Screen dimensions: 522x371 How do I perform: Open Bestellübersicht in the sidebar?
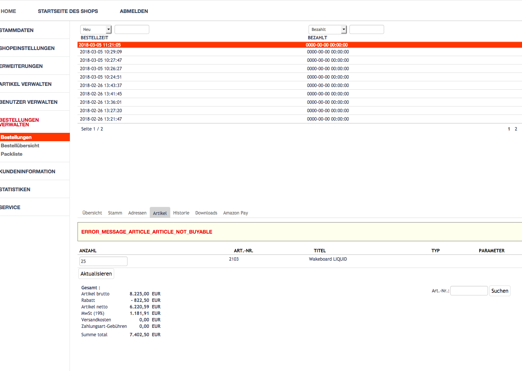pos(20,146)
